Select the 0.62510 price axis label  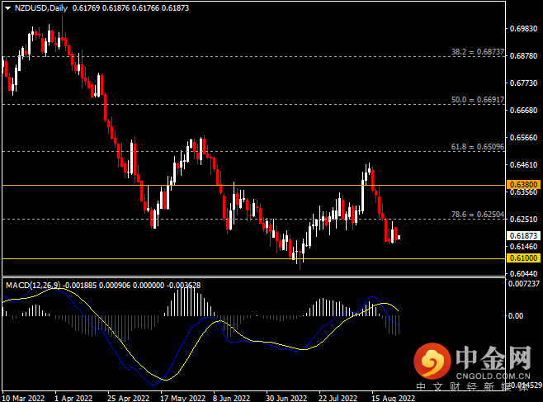[x=523, y=220]
